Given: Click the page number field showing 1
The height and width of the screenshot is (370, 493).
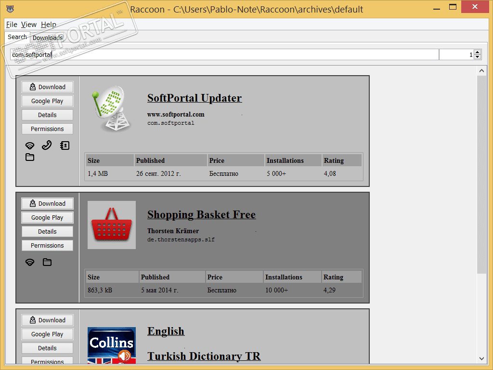Looking at the screenshot, I should [x=456, y=54].
